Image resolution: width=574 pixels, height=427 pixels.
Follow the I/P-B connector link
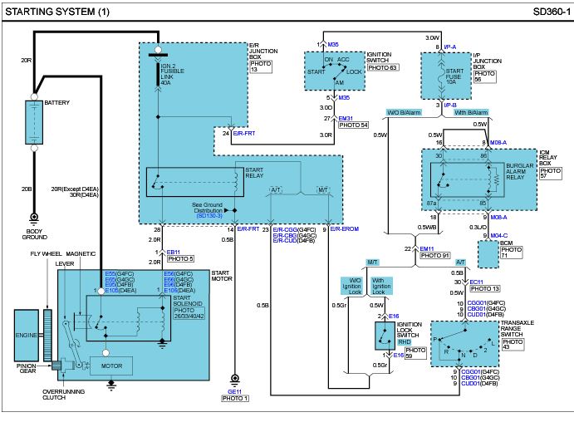coord(450,106)
